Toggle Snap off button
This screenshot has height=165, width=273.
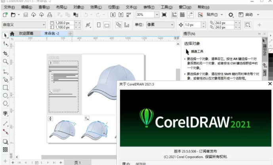pos(200,15)
